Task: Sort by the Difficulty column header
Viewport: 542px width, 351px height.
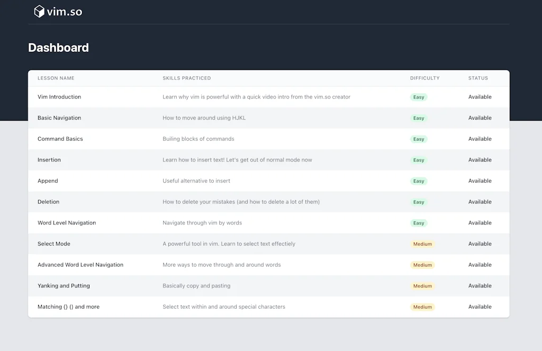Action: pyautogui.click(x=424, y=78)
